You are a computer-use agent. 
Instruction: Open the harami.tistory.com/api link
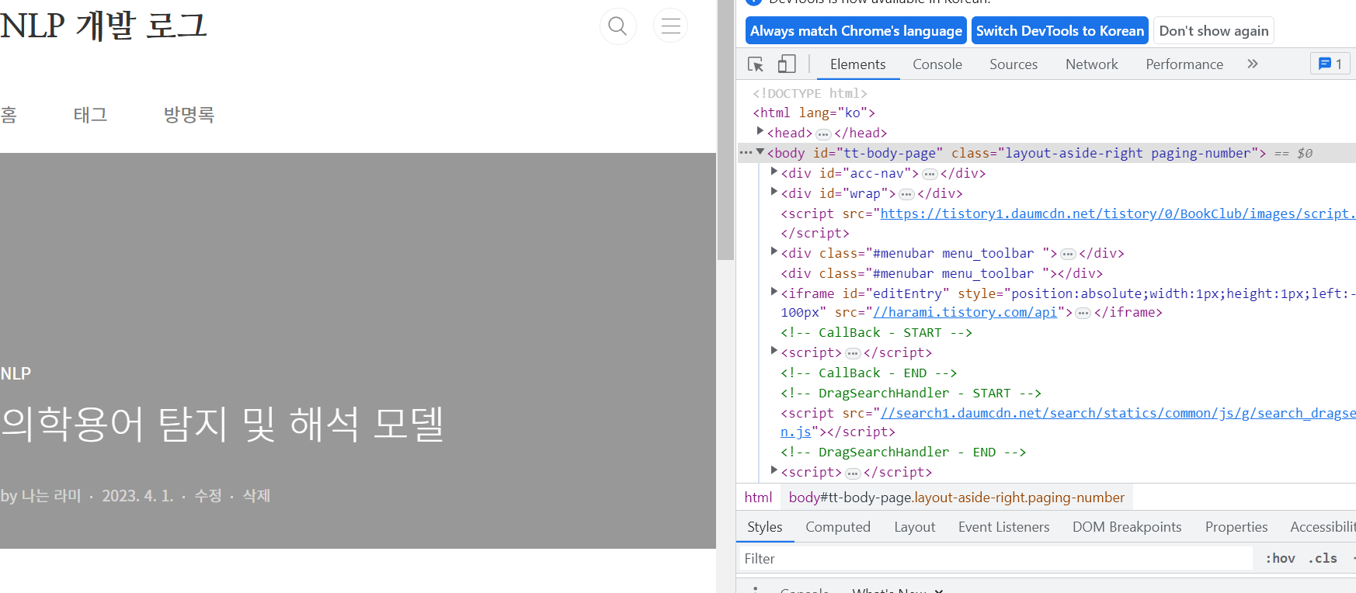(965, 312)
